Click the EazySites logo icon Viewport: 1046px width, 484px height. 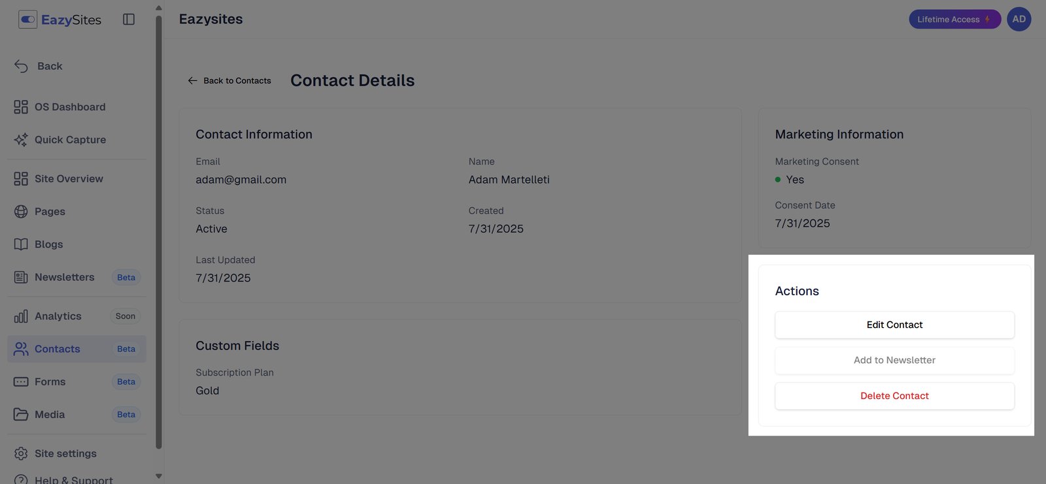(27, 20)
